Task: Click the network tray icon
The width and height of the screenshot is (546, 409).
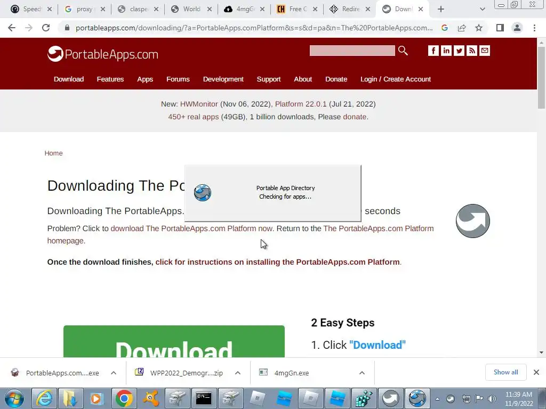Action: point(466,398)
